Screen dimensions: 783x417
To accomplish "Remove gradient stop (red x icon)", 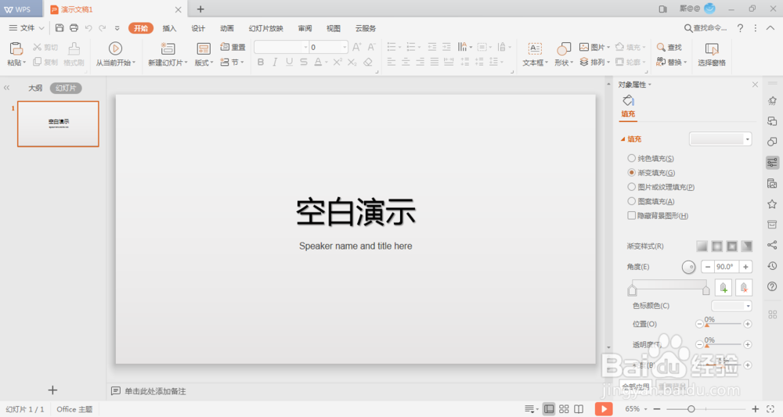I will 744,287.
